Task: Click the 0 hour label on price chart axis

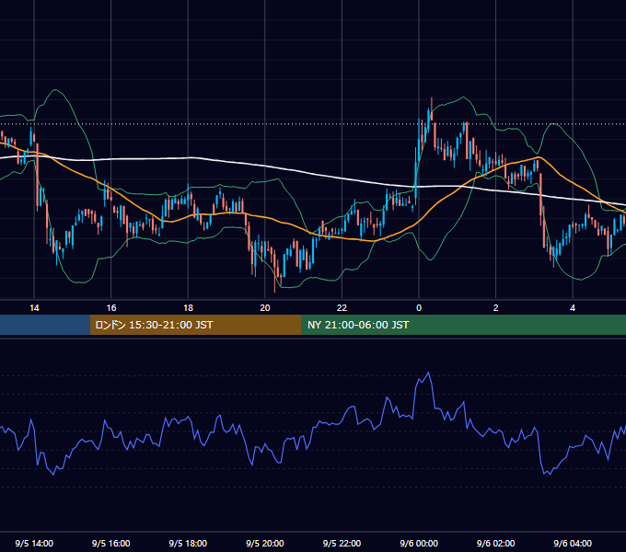Action: pos(419,308)
